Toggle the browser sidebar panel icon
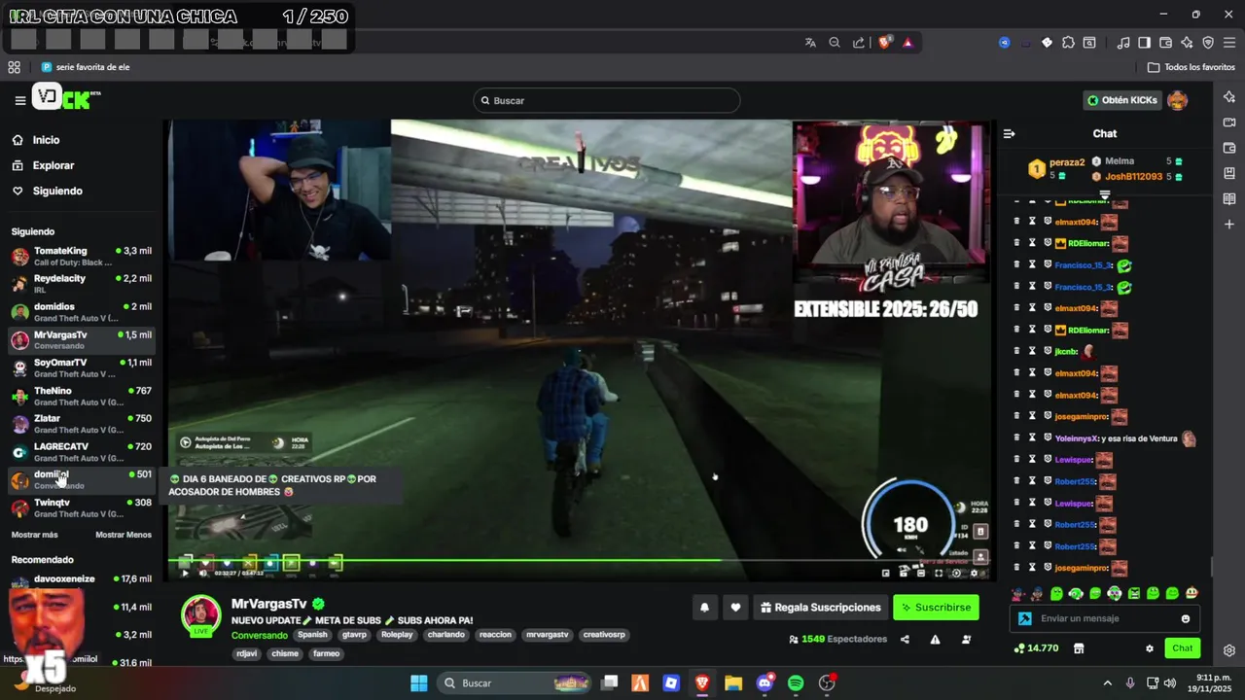Screen dimensions: 1245x700 (x=1145, y=43)
